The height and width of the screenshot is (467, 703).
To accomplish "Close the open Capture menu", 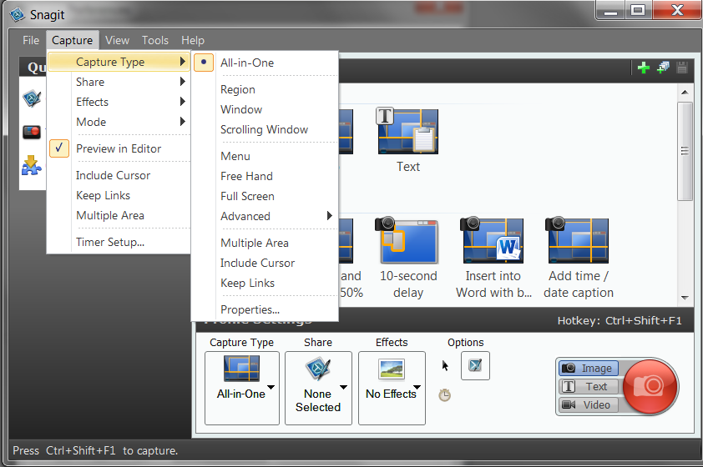I will [72, 40].
